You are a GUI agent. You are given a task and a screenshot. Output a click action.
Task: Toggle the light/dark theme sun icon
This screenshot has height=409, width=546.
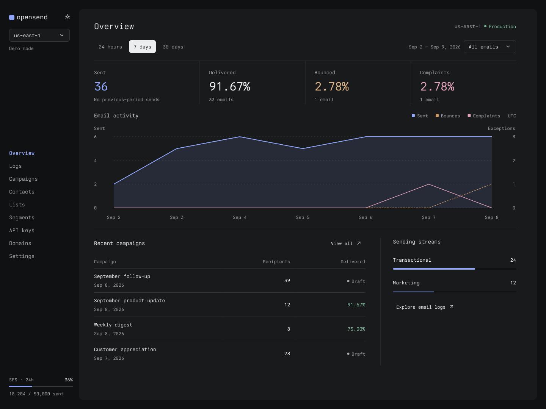(67, 17)
